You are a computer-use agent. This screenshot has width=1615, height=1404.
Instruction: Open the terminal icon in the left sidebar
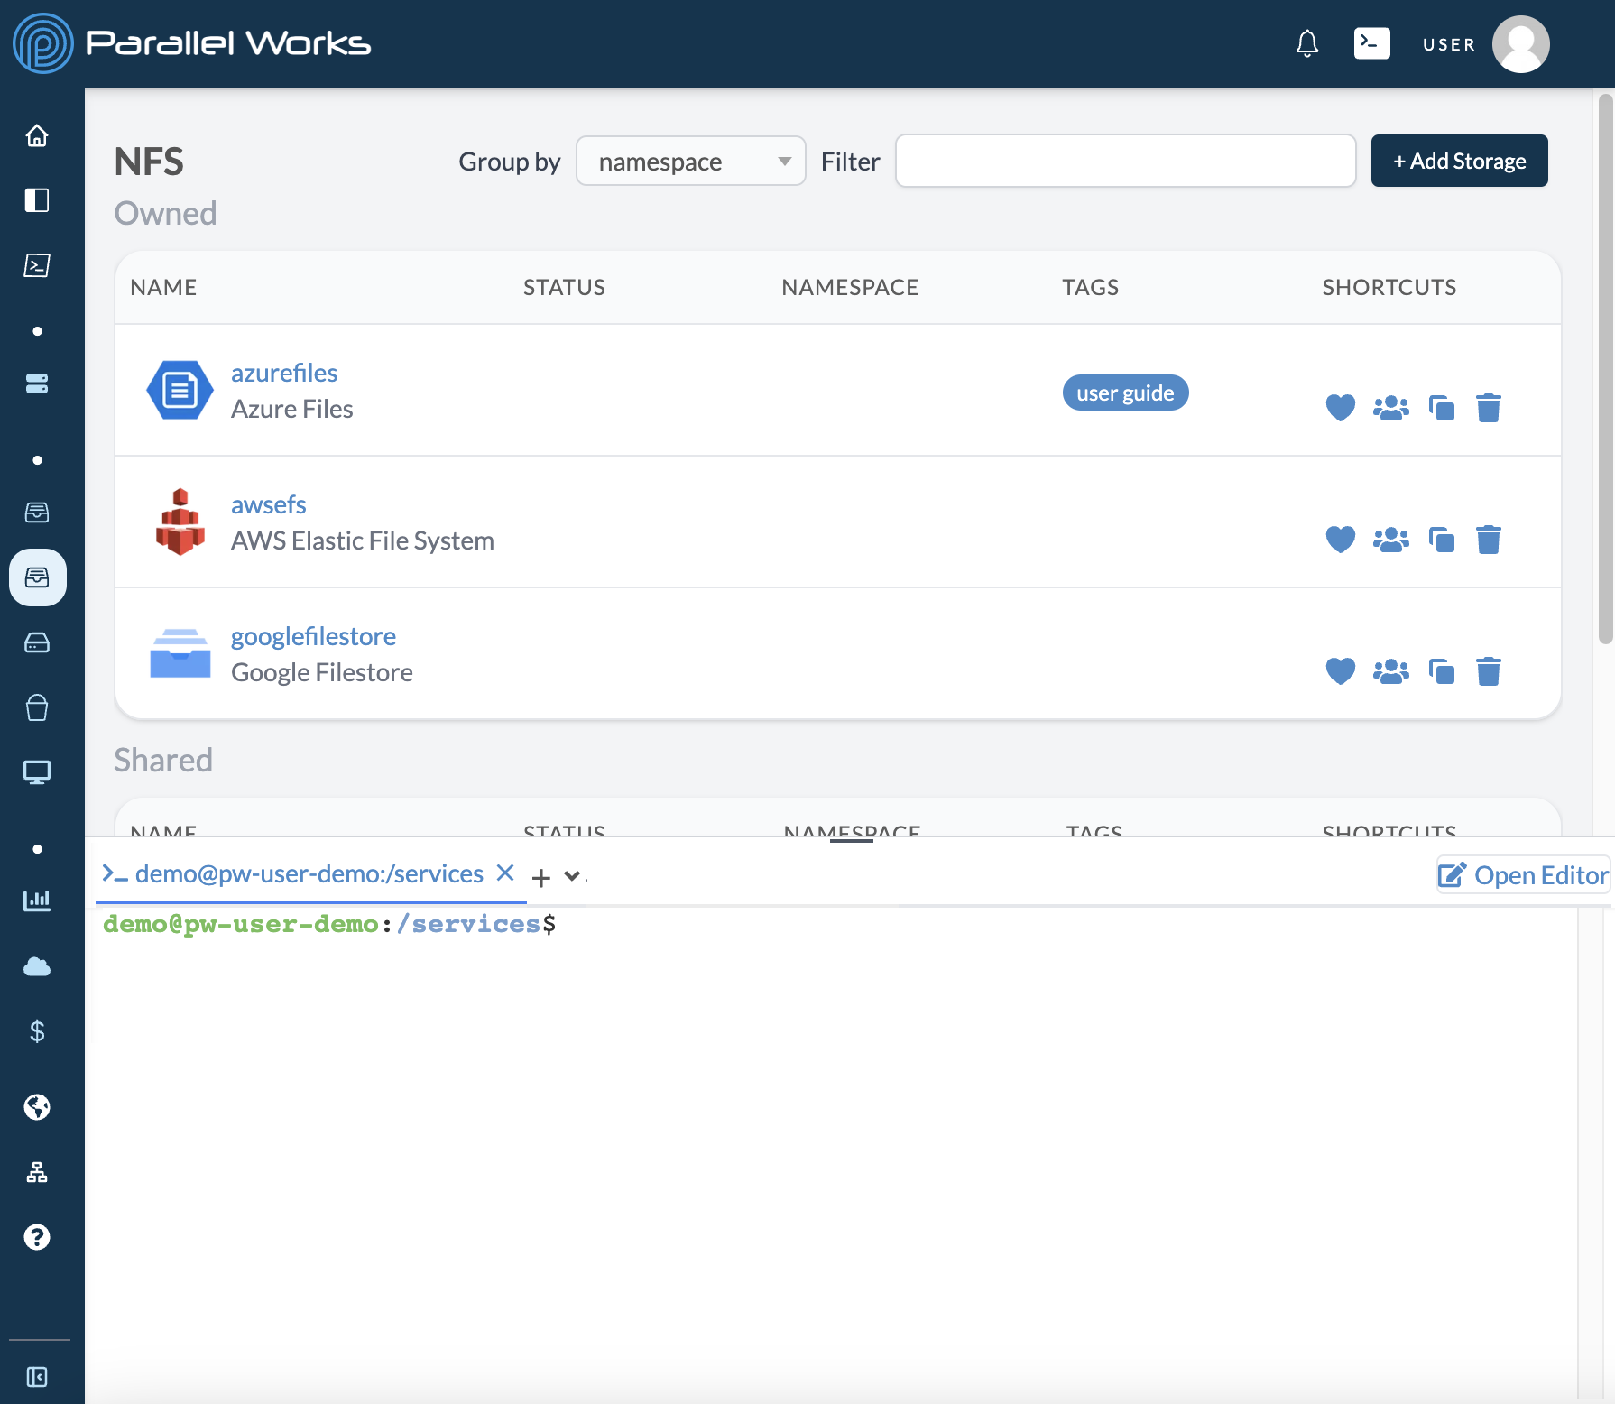pyautogui.click(x=37, y=265)
